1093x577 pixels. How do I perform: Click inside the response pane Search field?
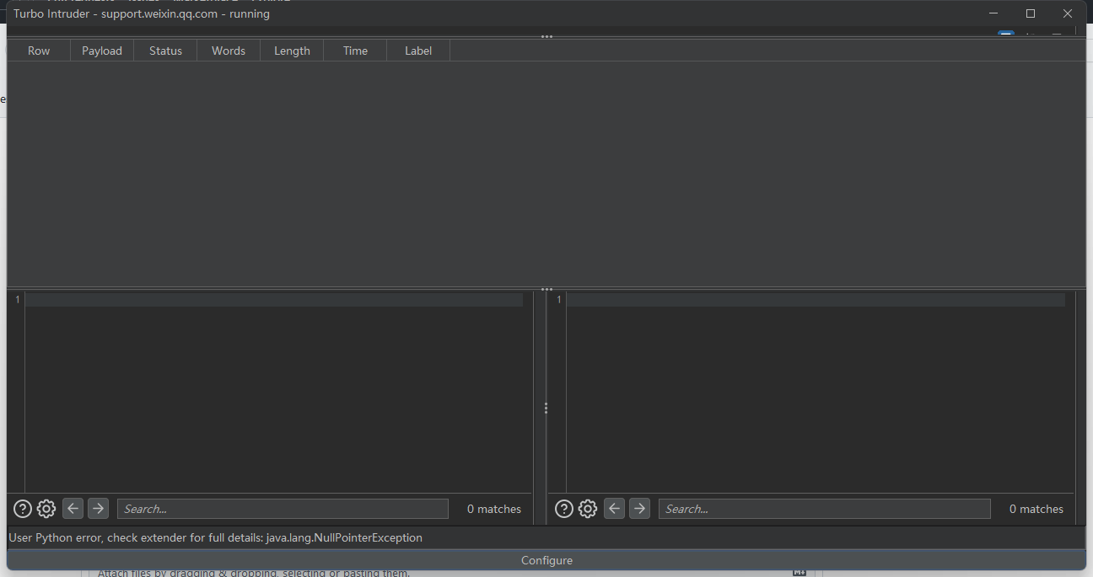(x=824, y=508)
